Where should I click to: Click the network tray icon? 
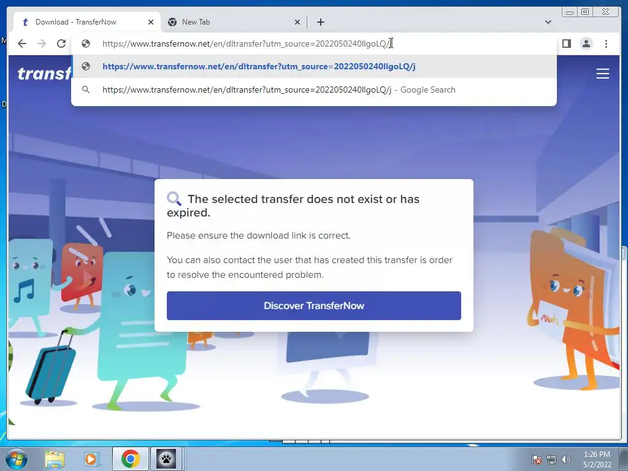point(551,459)
